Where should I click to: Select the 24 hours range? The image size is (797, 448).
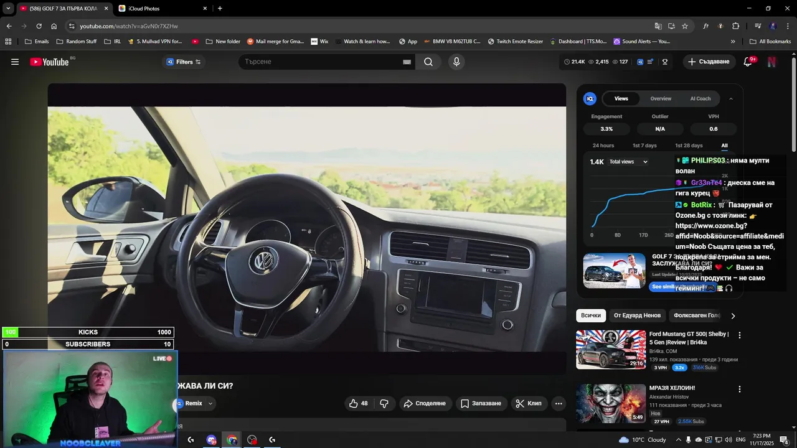click(603, 146)
